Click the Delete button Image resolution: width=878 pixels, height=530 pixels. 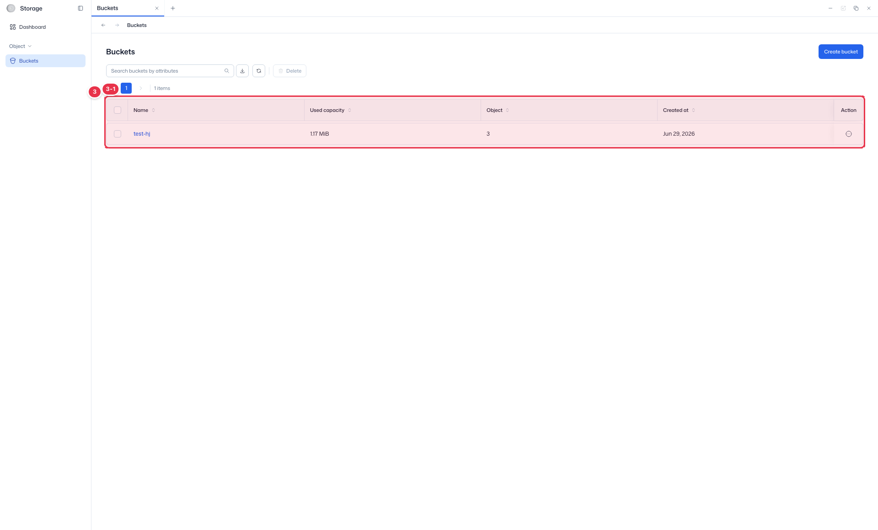click(289, 71)
